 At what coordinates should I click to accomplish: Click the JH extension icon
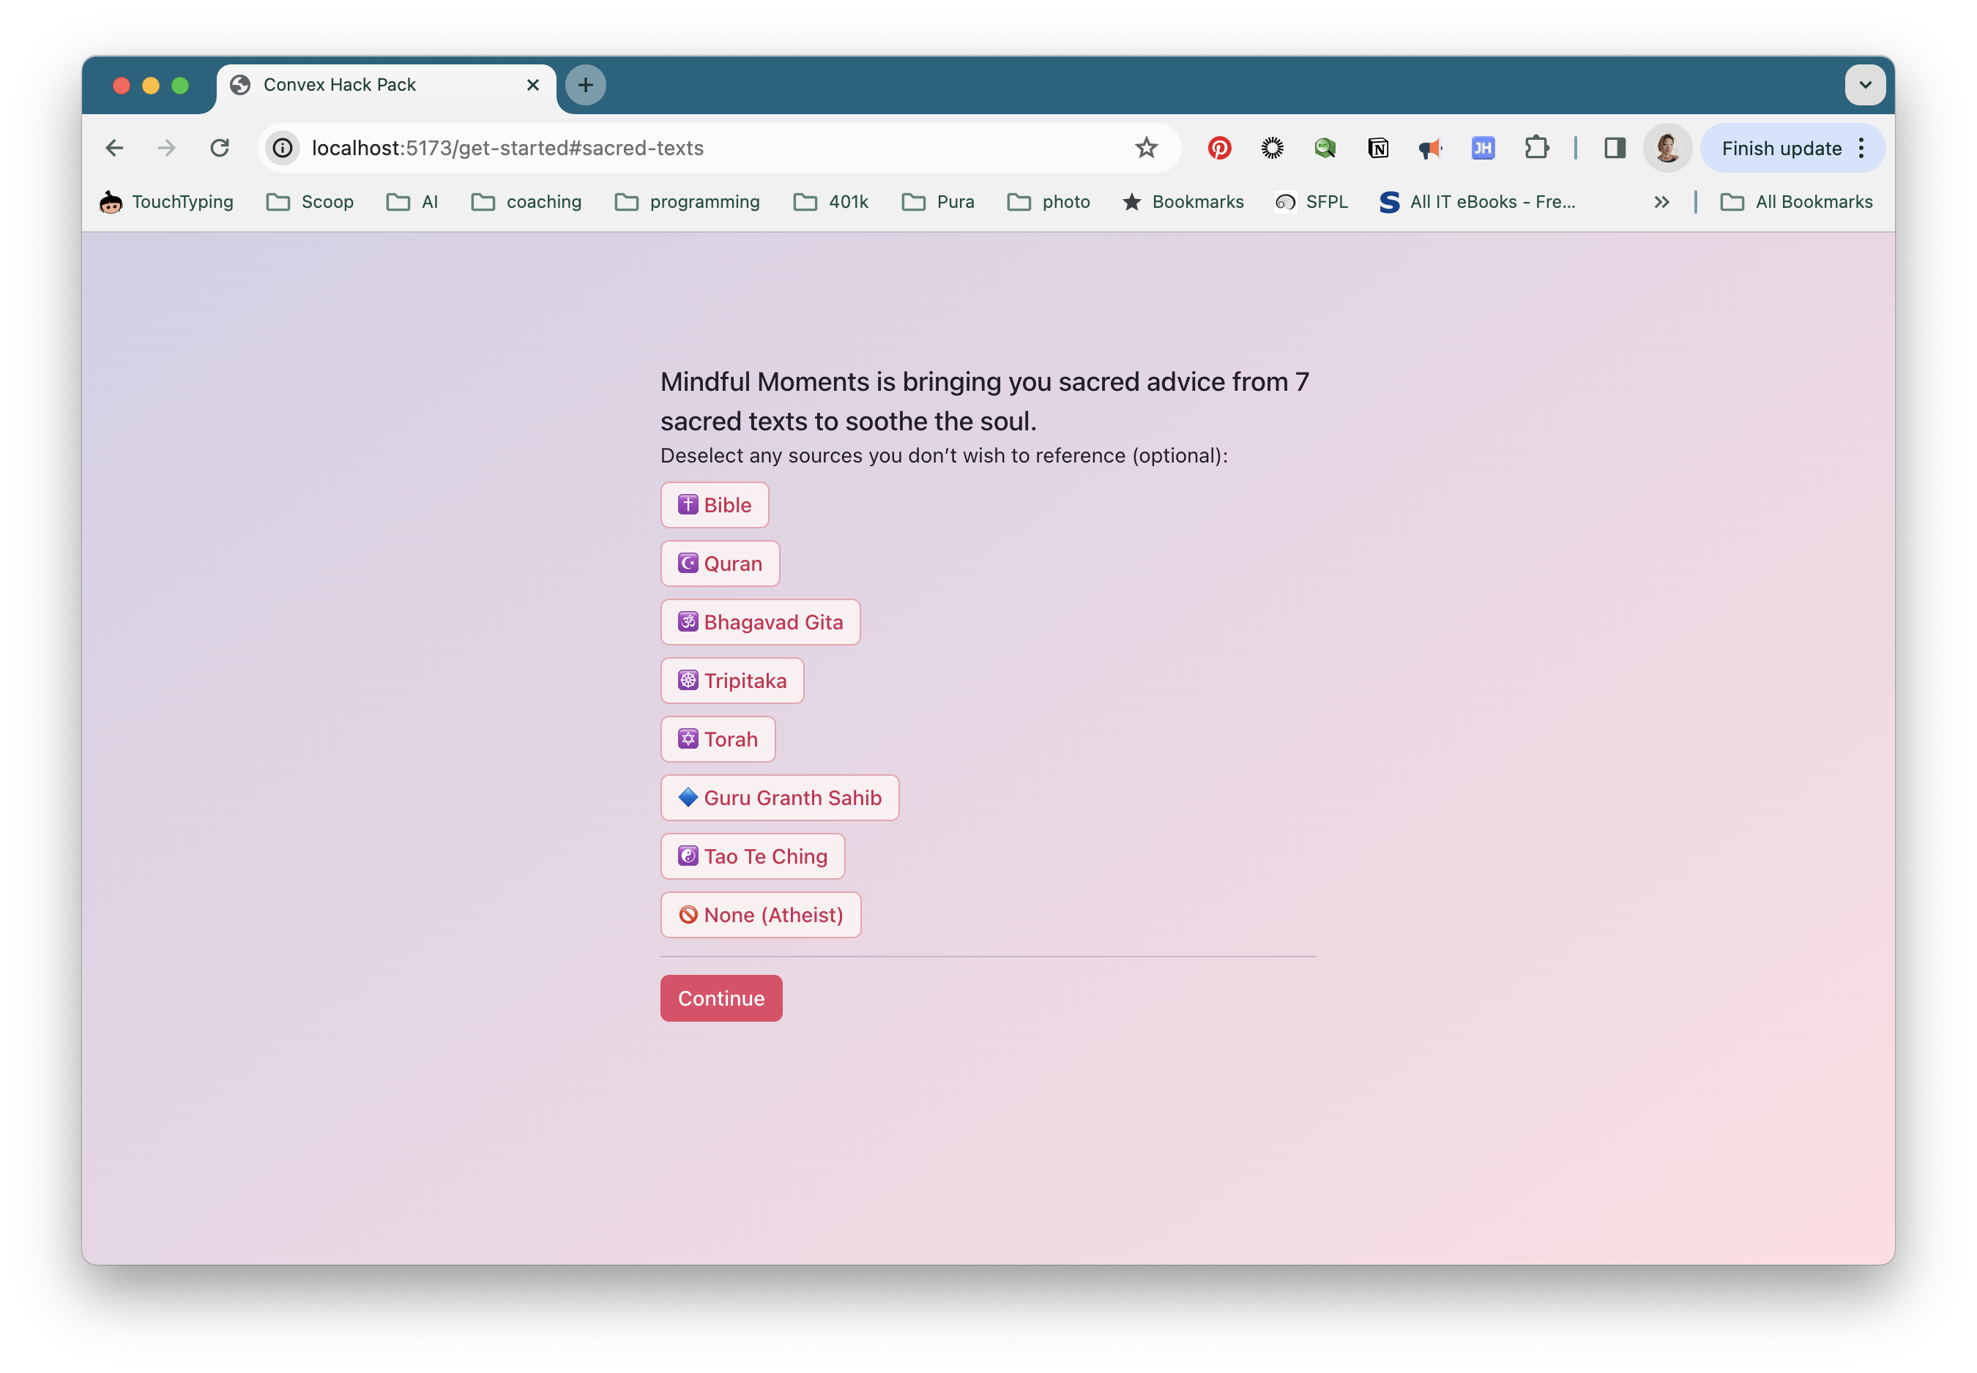[1482, 148]
